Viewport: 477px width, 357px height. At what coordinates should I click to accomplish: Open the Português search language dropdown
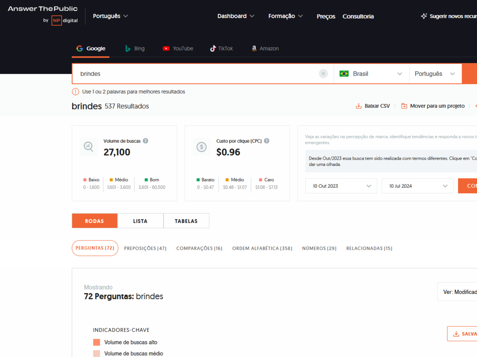pyautogui.click(x=435, y=74)
